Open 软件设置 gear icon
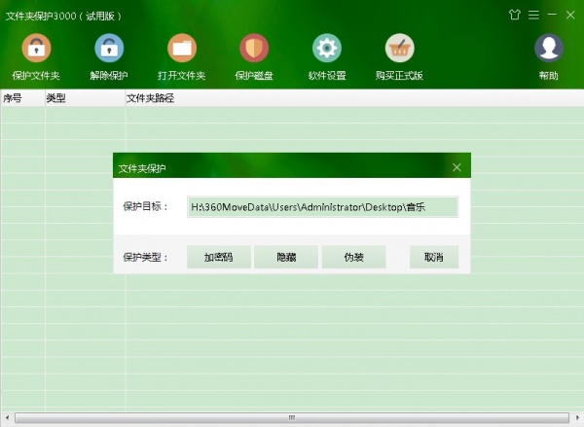The height and width of the screenshot is (427, 584). pos(327,48)
